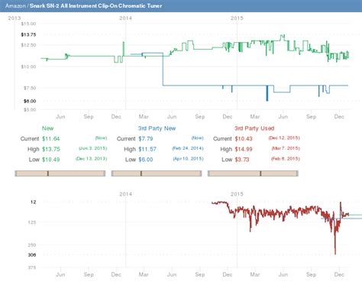Click the 3rd Party New price range slider
The height and width of the screenshot is (285, 362).
tap(157, 173)
